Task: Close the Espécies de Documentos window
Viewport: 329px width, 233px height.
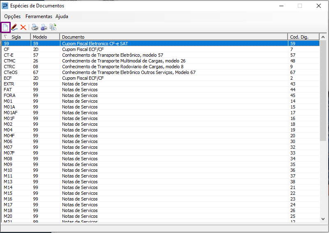Action: tap(318, 6)
